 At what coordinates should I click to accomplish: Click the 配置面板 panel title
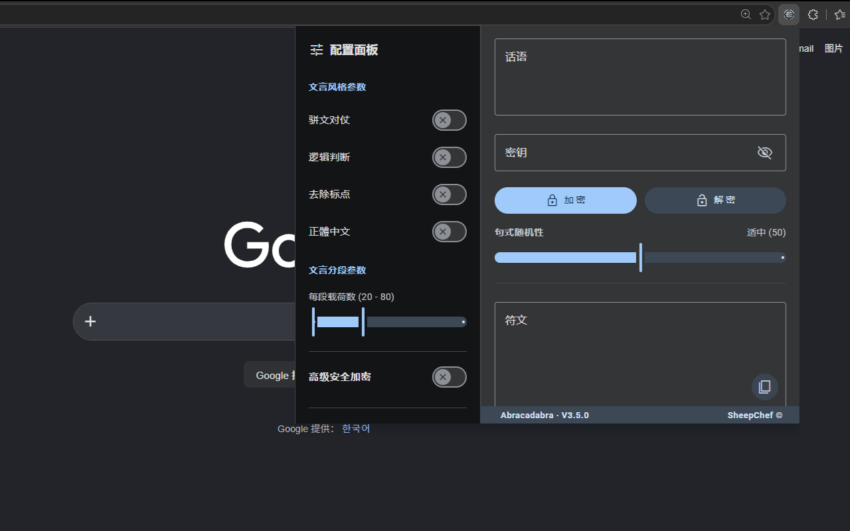pos(354,50)
